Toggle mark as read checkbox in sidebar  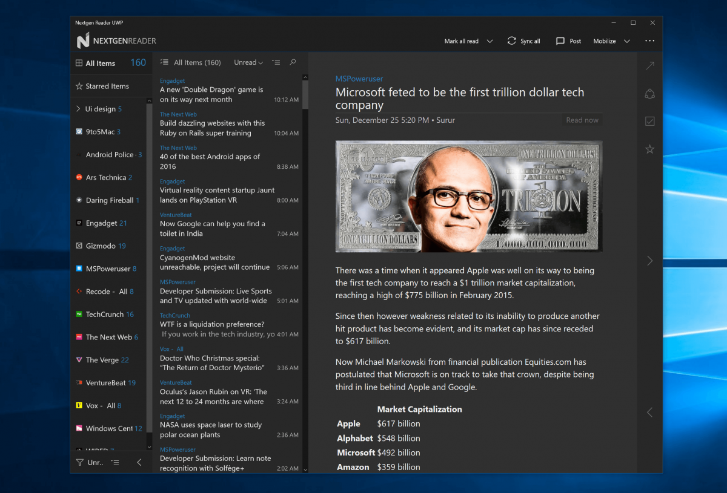click(649, 121)
